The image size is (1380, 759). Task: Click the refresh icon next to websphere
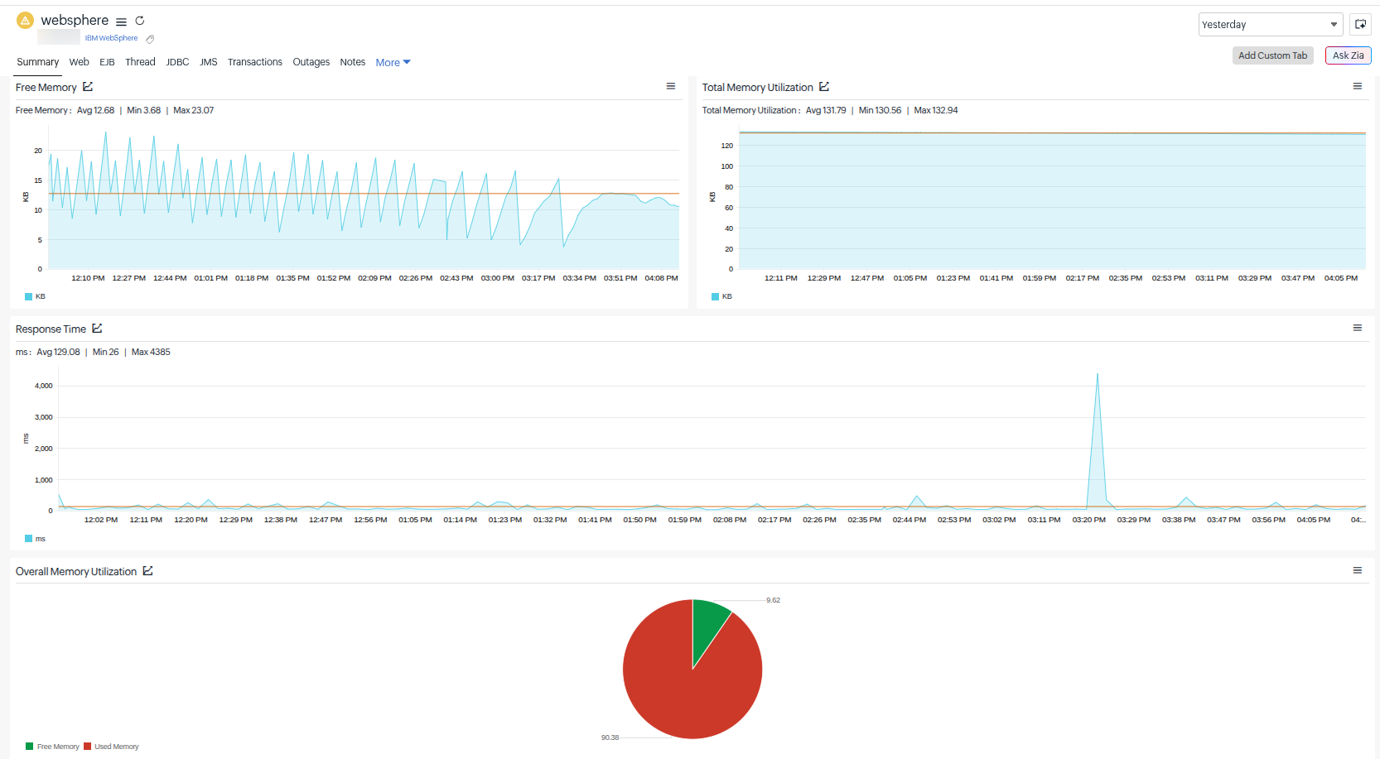(x=140, y=21)
